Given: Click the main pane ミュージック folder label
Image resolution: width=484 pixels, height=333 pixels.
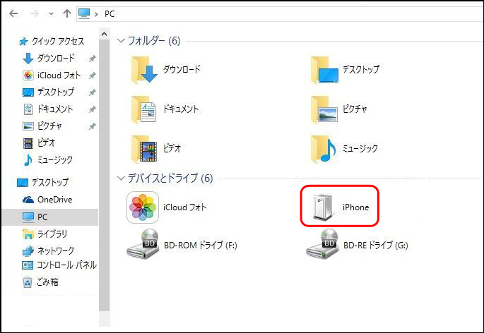Looking at the screenshot, I should [x=360, y=148].
